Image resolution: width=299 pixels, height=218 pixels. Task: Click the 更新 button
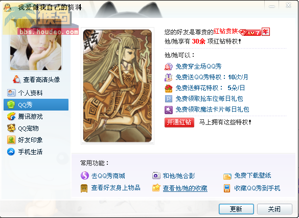click(236, 209)
